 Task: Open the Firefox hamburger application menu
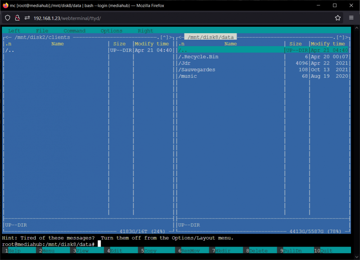click(x=351, y=18)
